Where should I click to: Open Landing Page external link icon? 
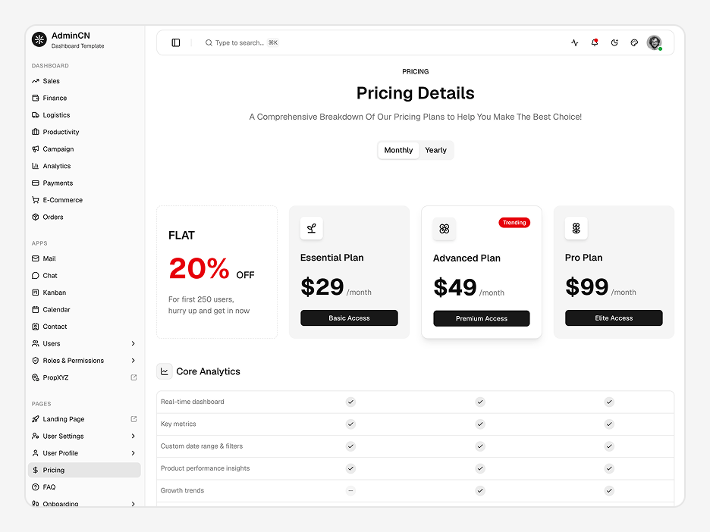tap(134, 419)
